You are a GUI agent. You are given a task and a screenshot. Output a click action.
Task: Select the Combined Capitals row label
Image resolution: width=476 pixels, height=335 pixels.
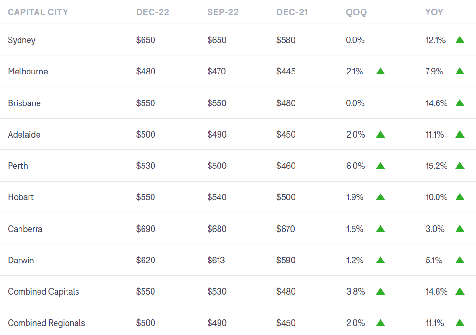tap(43, 292)
